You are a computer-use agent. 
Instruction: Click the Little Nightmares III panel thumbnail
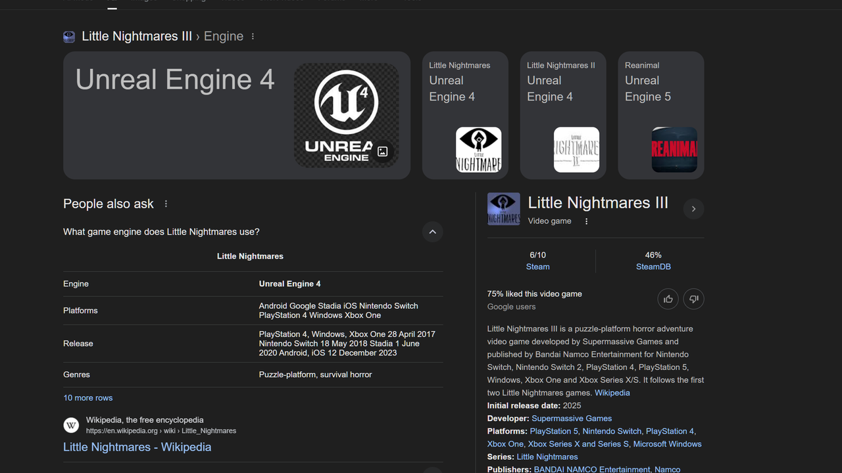pyautogui.click(x=504, y=209)
